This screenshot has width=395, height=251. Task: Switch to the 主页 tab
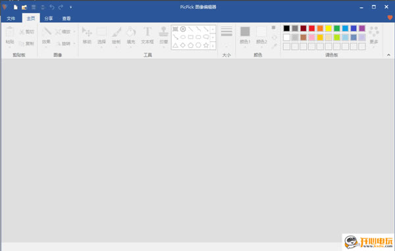(x=31, y=18)
